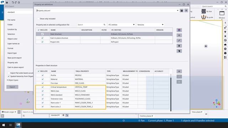Open the Window ribbon button
This screenshot has width=228, height=128.
point(222,15)
